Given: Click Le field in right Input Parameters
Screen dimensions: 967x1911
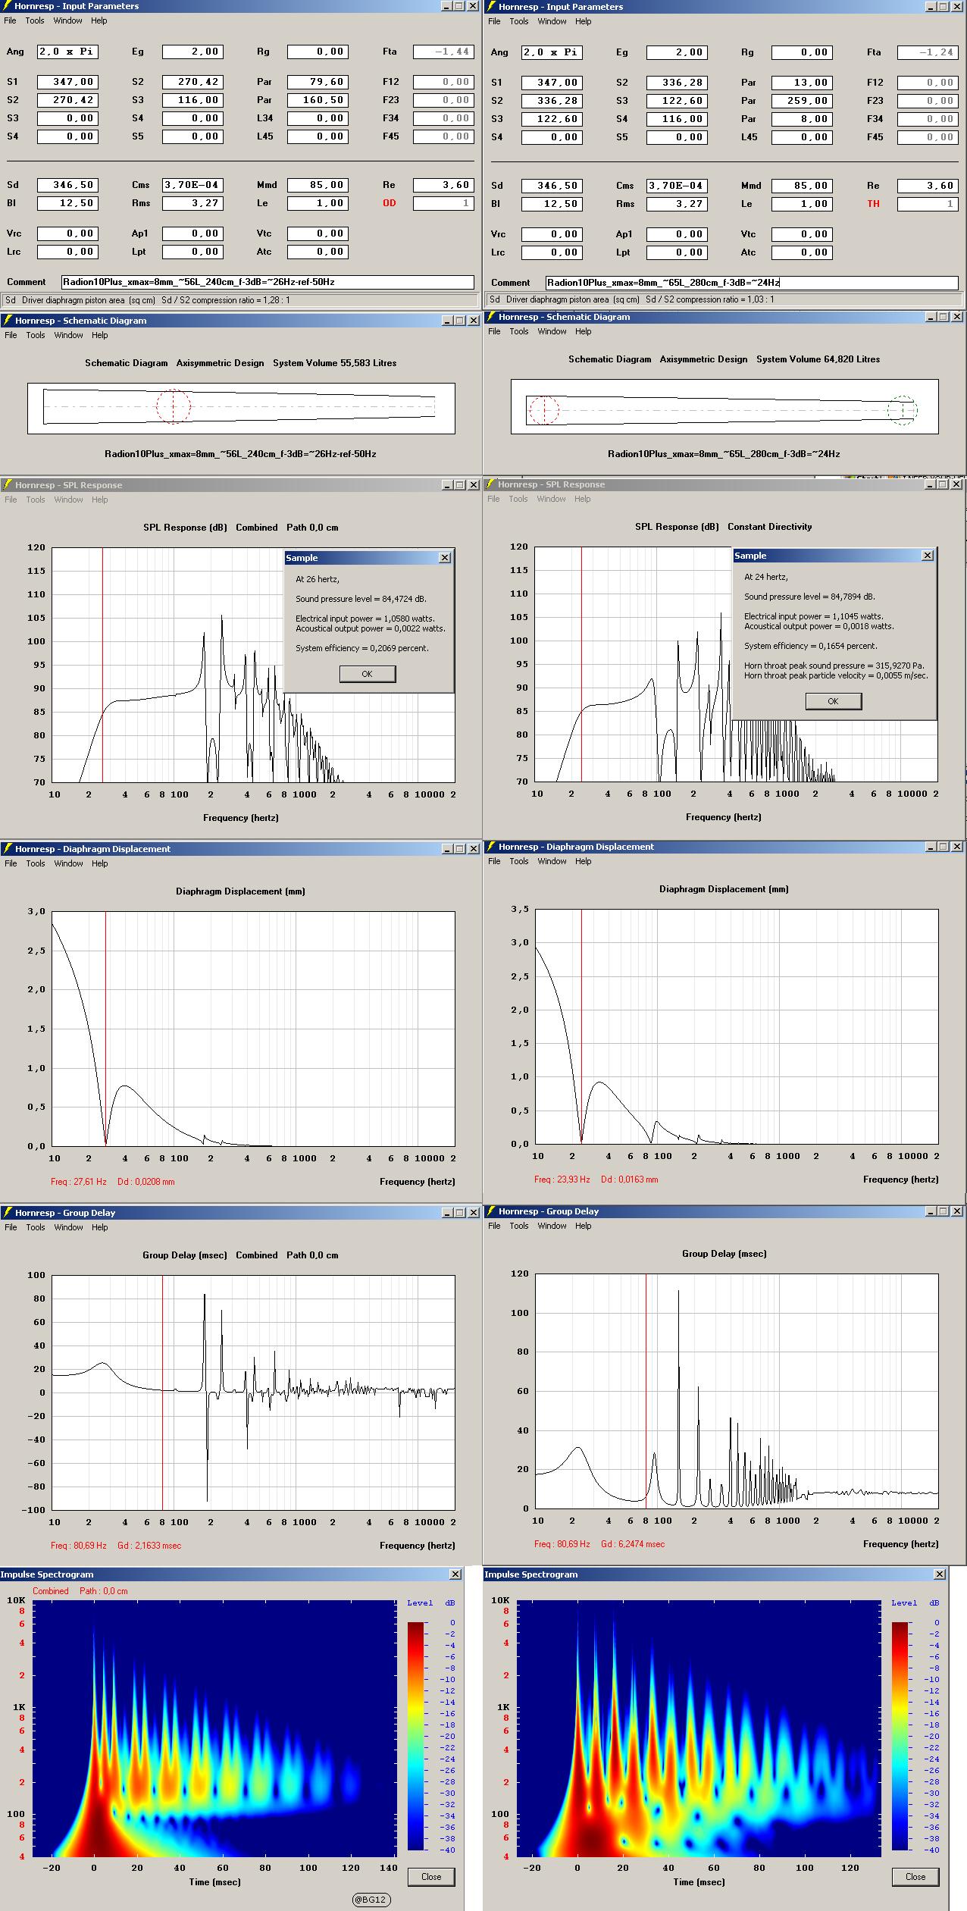Looking at the screenshot, I should [801, 204].
